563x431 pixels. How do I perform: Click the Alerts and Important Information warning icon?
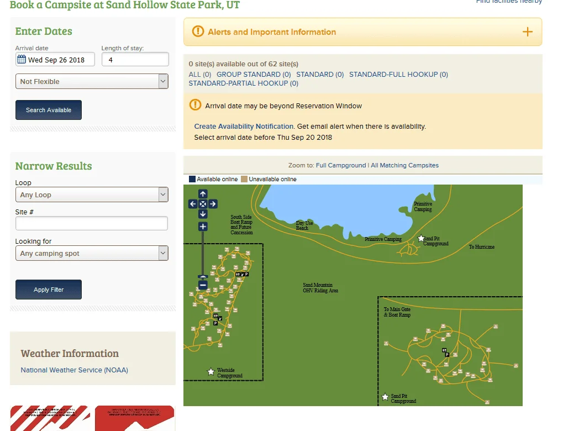click(x=198, y=31)
